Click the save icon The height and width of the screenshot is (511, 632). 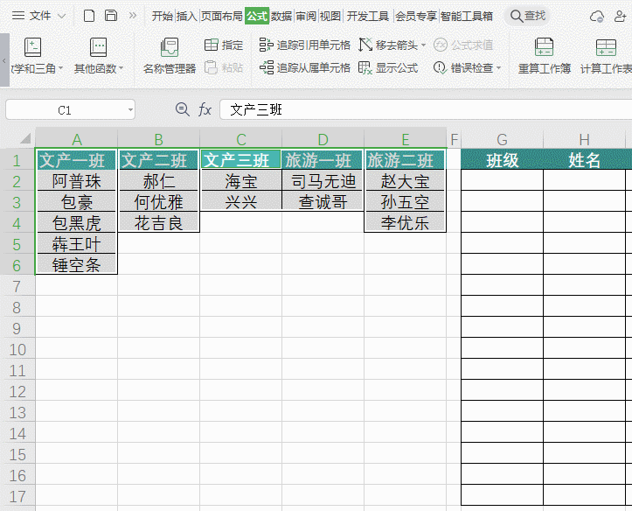111,16
